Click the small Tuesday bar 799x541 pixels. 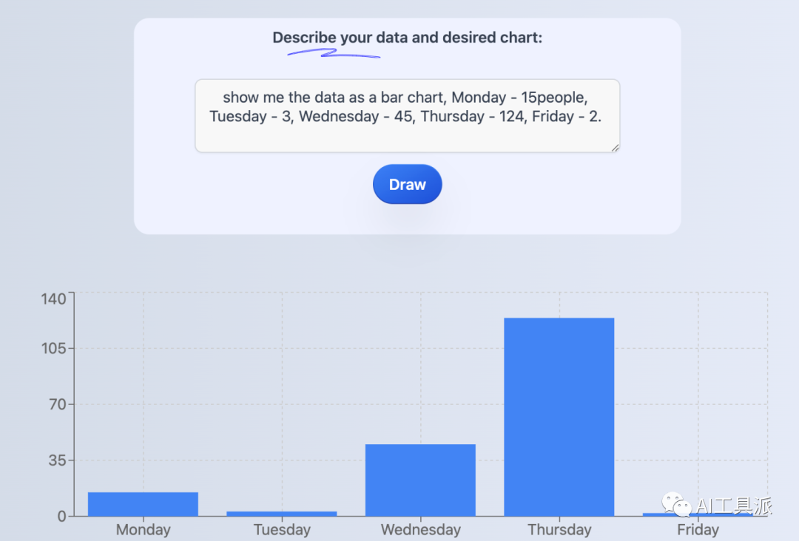pos(282,514)
